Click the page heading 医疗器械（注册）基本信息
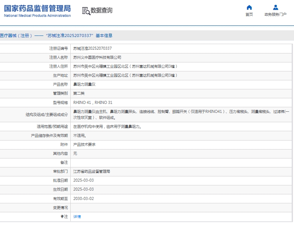Viewport: 294px width, 225px height. pos(56,36)
